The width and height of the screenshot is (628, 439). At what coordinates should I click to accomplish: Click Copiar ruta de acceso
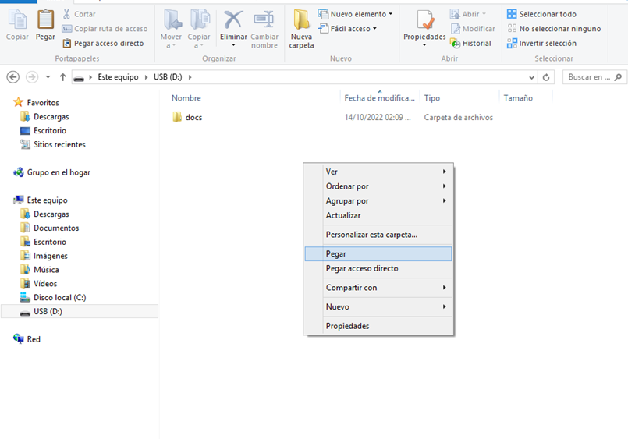105,29
